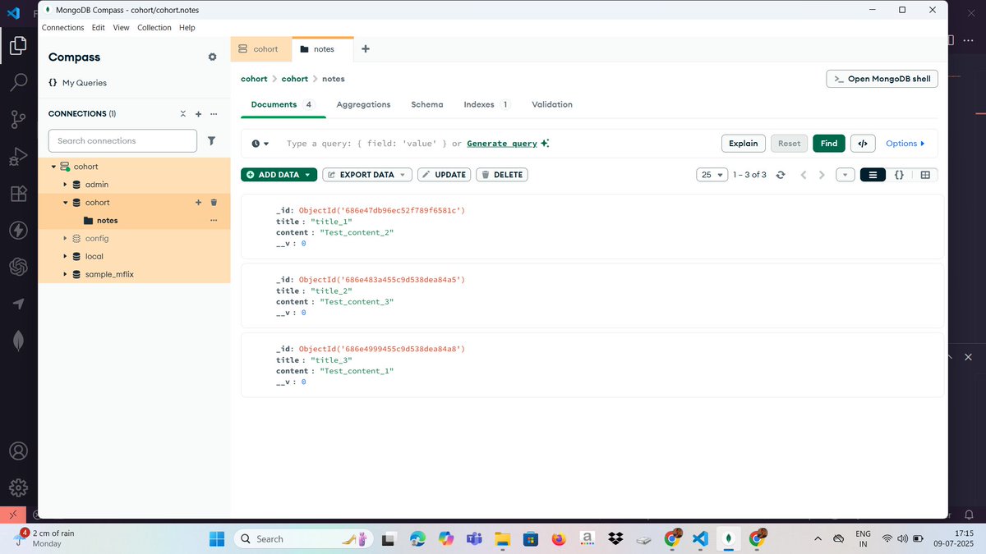Switch to the Aggregations tab
986x554 pixels.
(363, 105)
